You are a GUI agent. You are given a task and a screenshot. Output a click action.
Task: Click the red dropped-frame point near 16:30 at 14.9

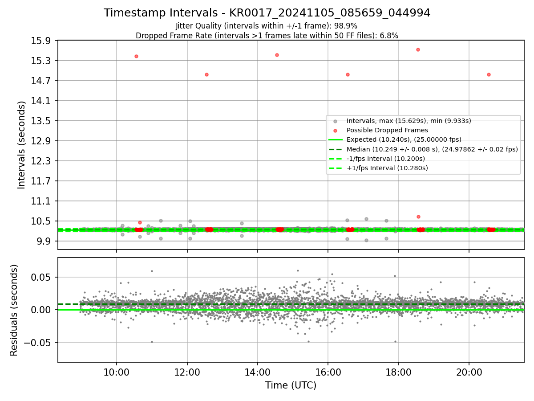click(348, 74)
